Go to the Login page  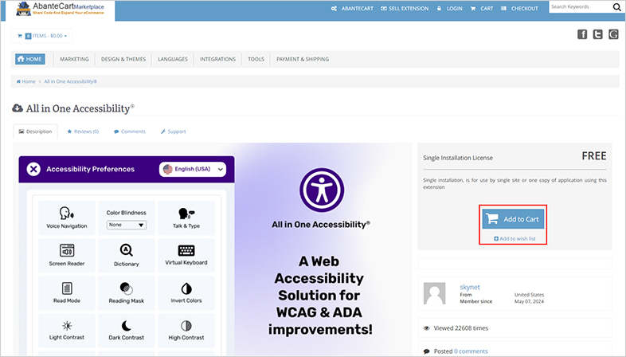click(x=449, y=9)
